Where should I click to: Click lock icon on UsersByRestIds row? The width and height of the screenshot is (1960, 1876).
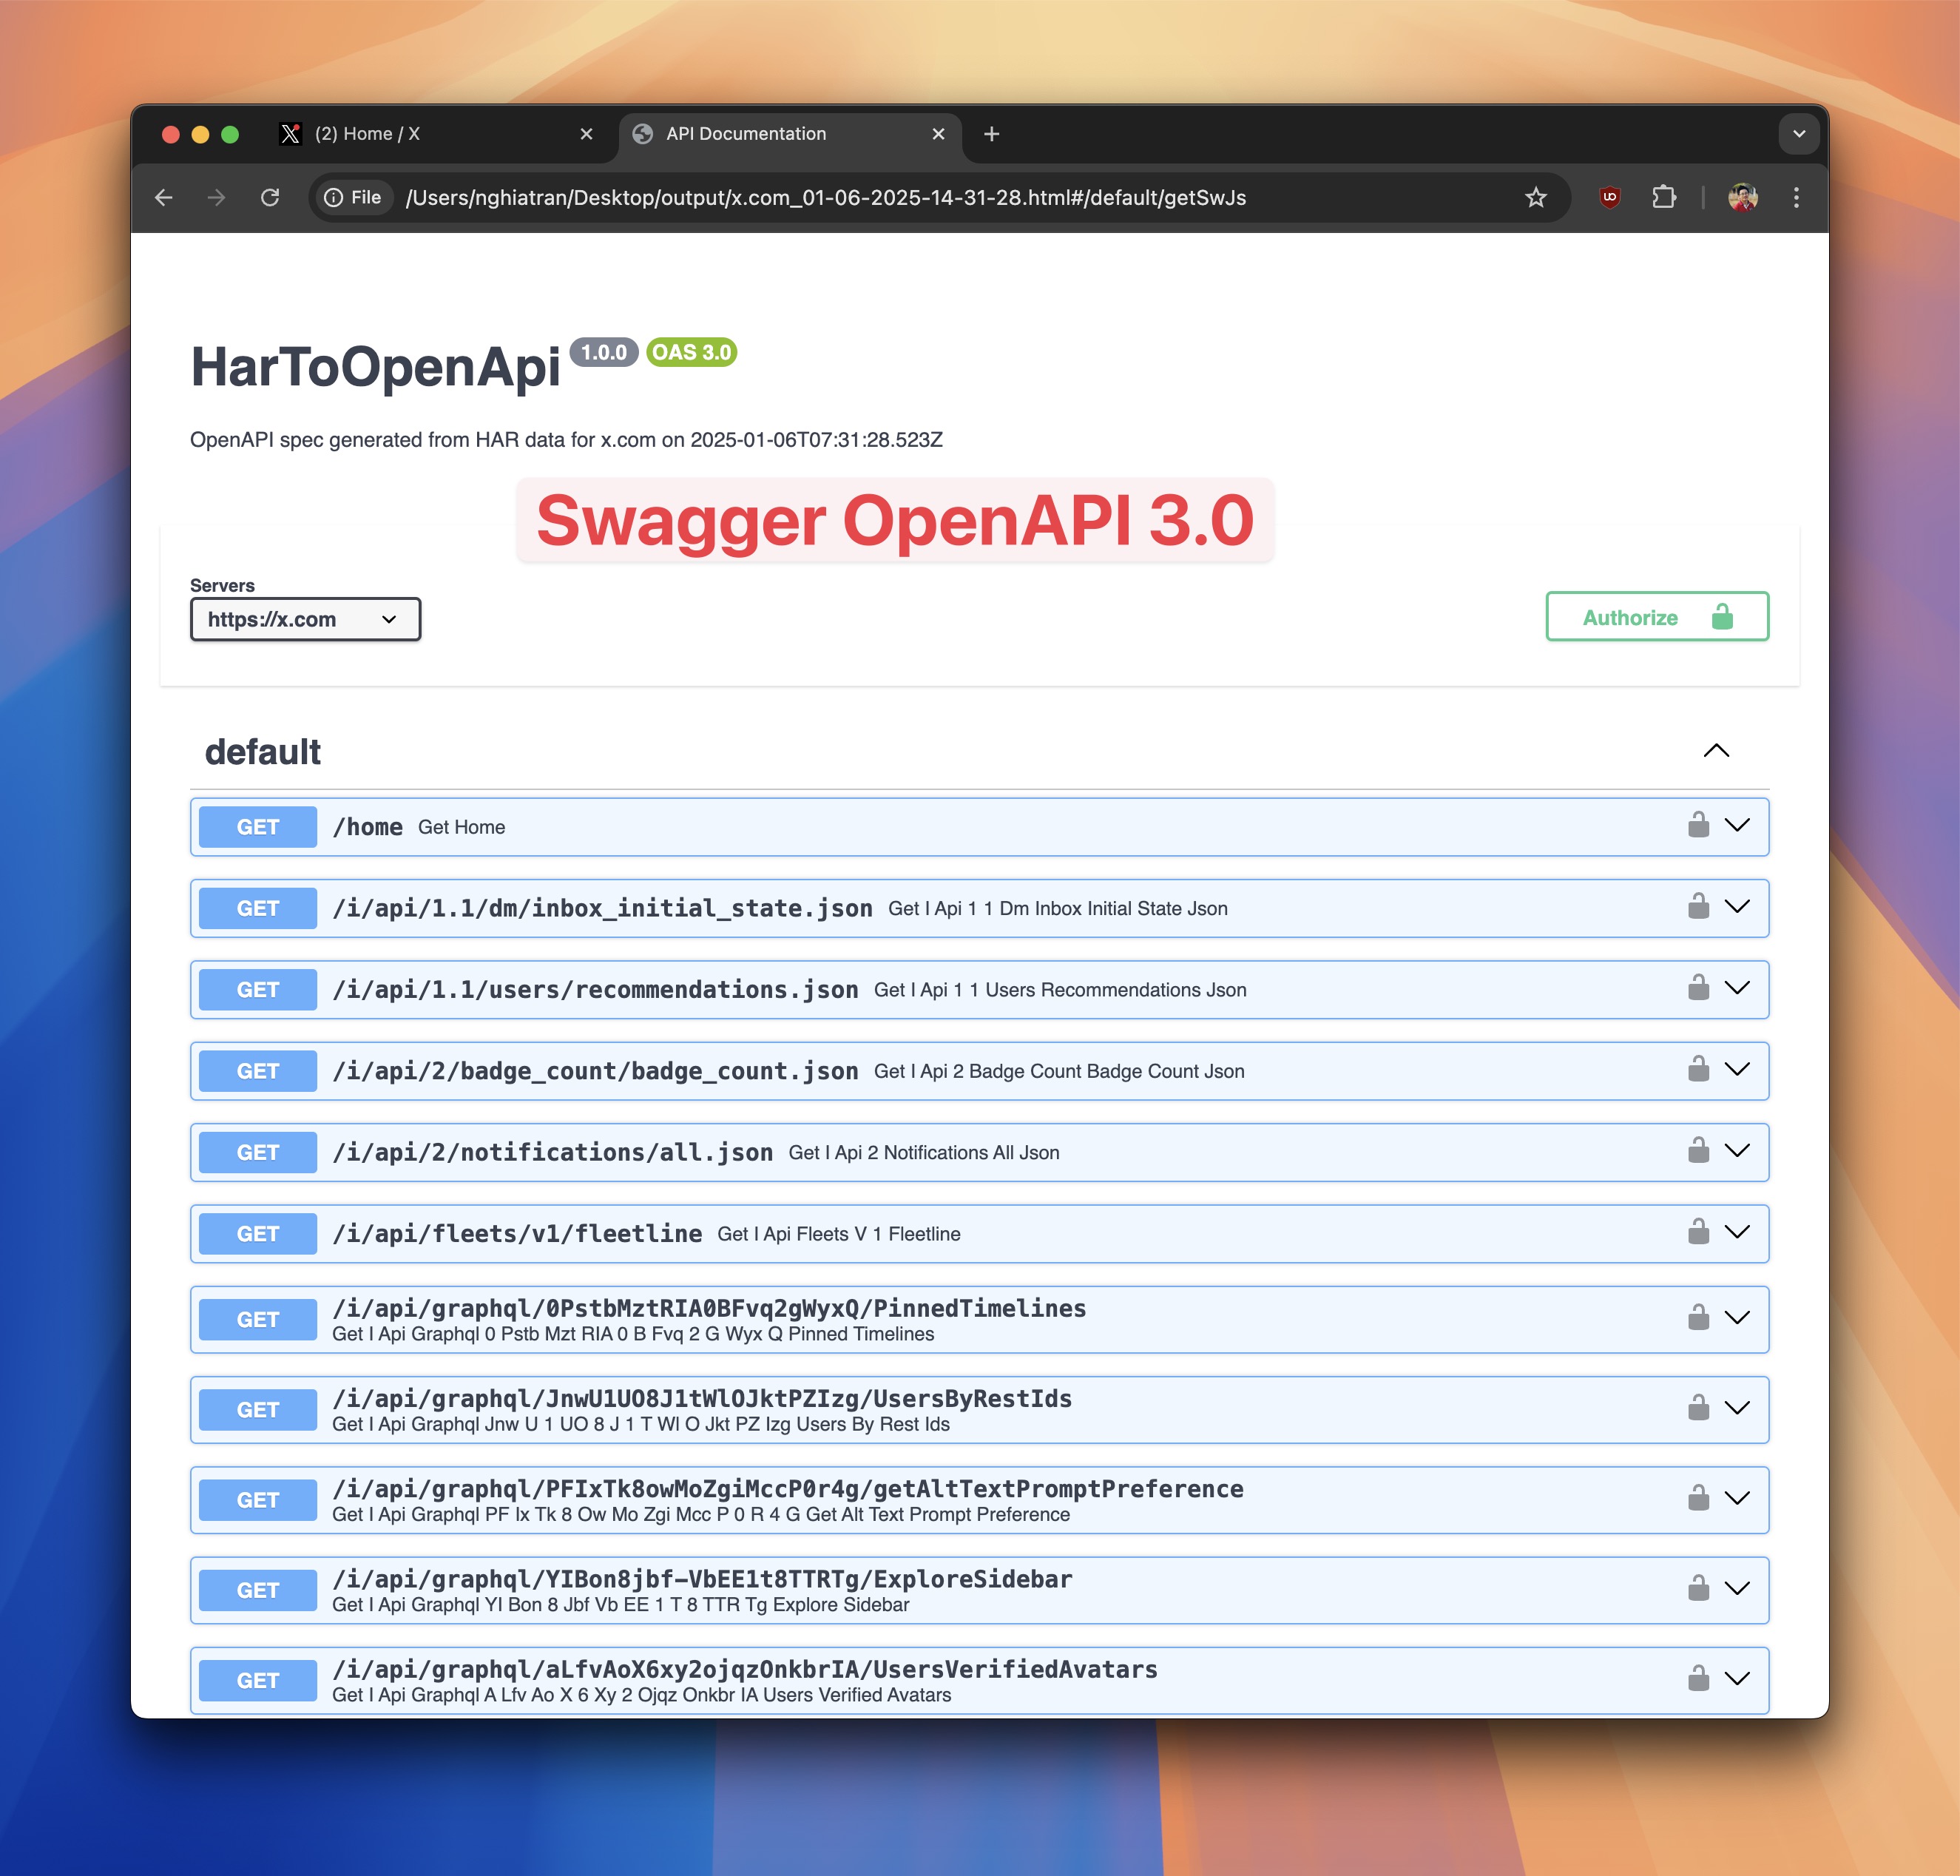(1698, 1407)
